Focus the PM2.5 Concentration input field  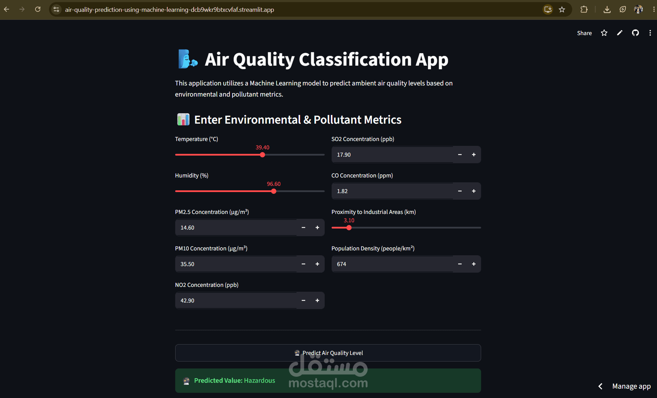pos(236,227)
